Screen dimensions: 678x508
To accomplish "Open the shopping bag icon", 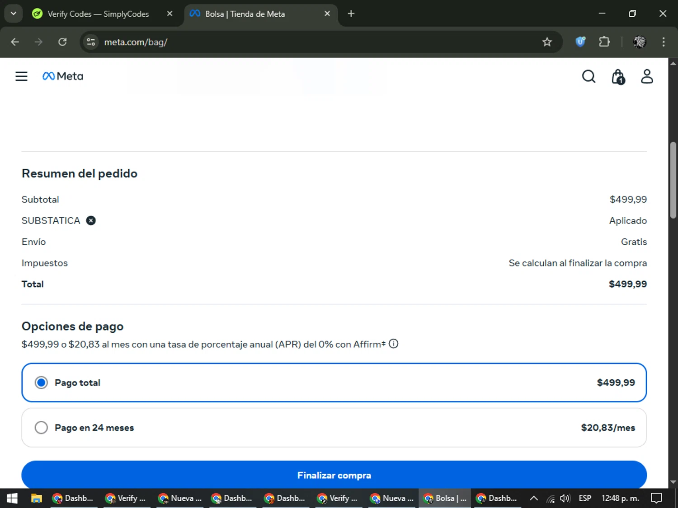I will [x=618, y=77].
